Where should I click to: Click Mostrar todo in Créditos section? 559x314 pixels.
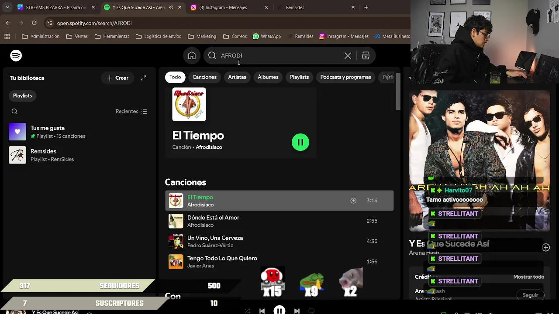[x=528, y=277]
